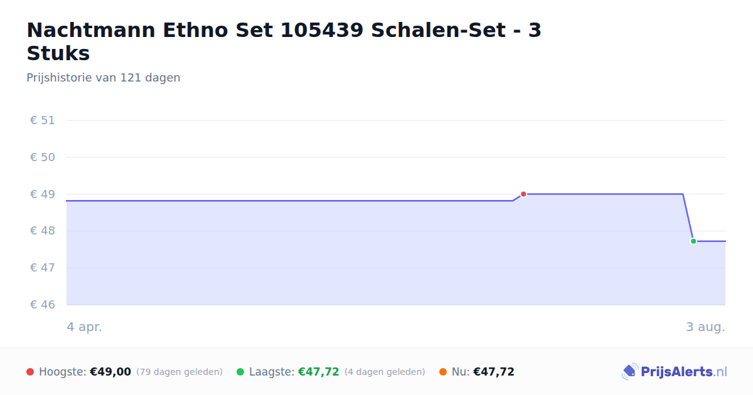Click the € 51 axis label
This screenshot has width=753, height=395.
coord(43,120)
